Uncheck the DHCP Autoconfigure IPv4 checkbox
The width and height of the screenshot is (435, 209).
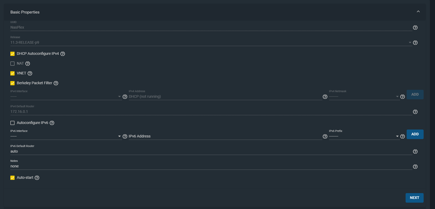point(12,54)
